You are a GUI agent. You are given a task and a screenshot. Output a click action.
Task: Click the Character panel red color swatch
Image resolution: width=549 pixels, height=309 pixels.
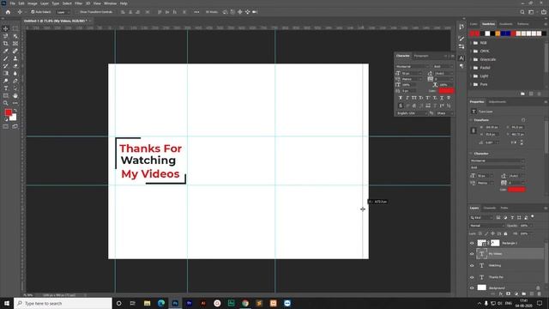pos(446,91)
